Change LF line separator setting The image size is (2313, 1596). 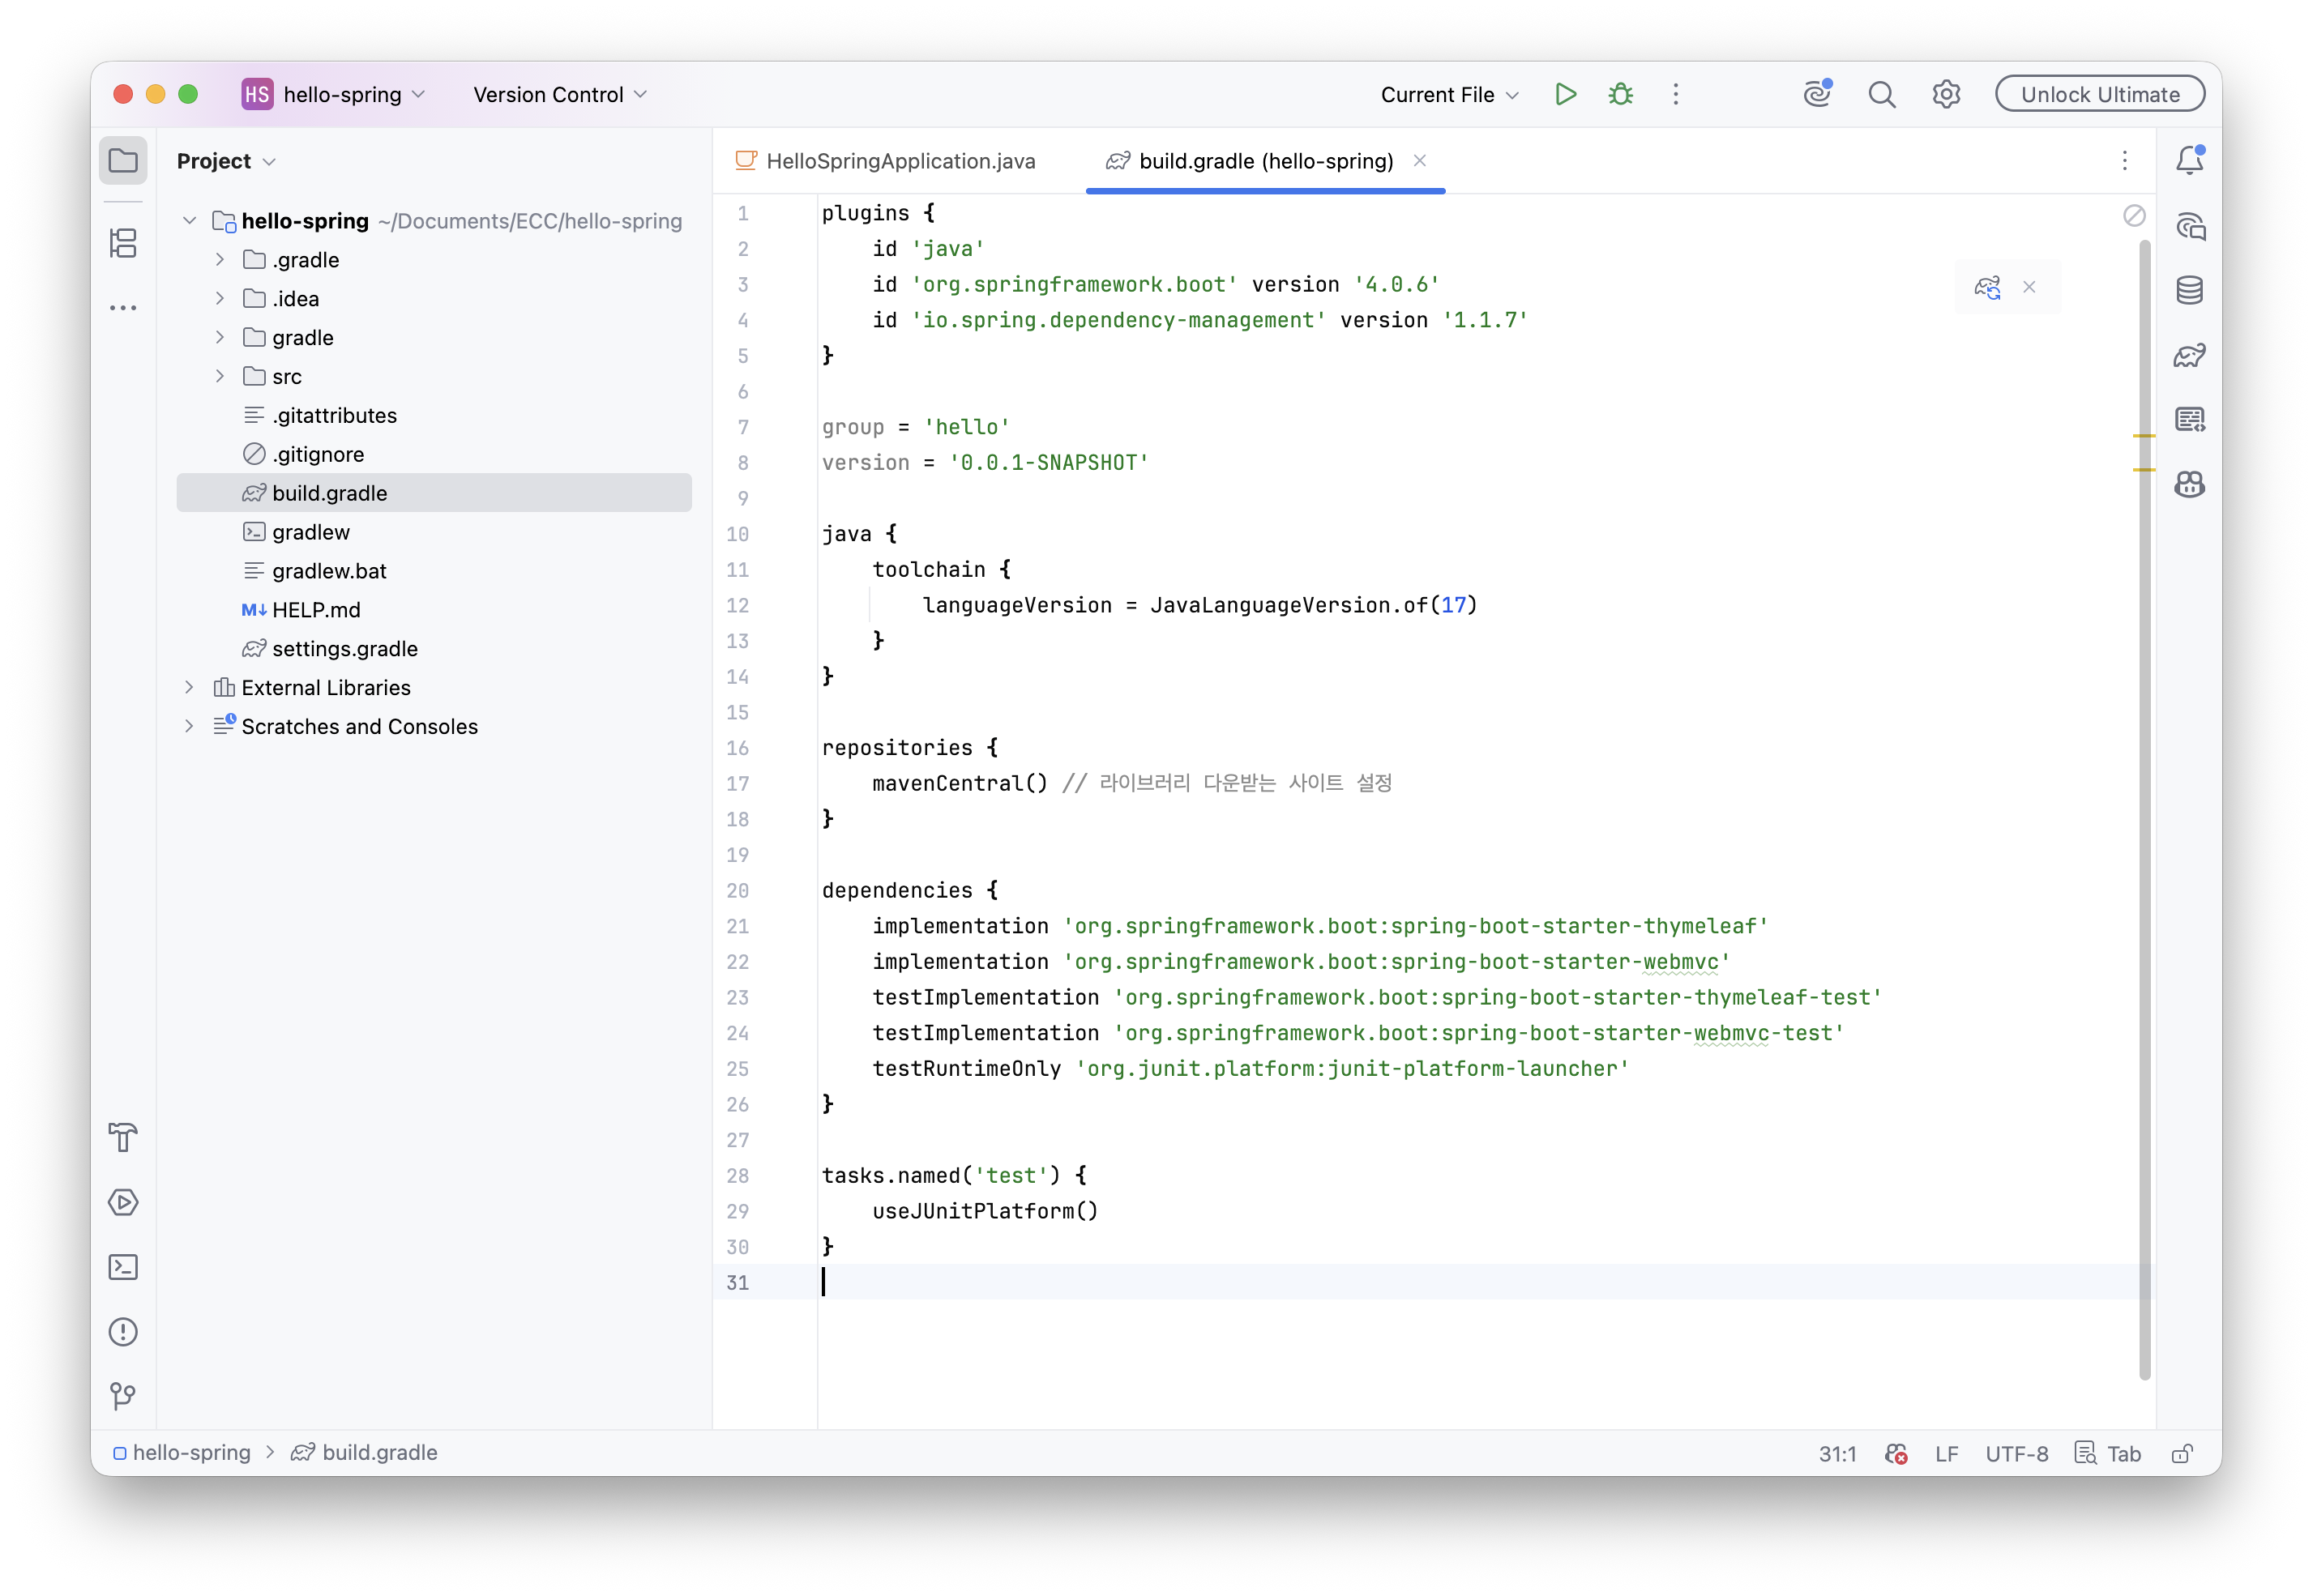[1946, 1454]
